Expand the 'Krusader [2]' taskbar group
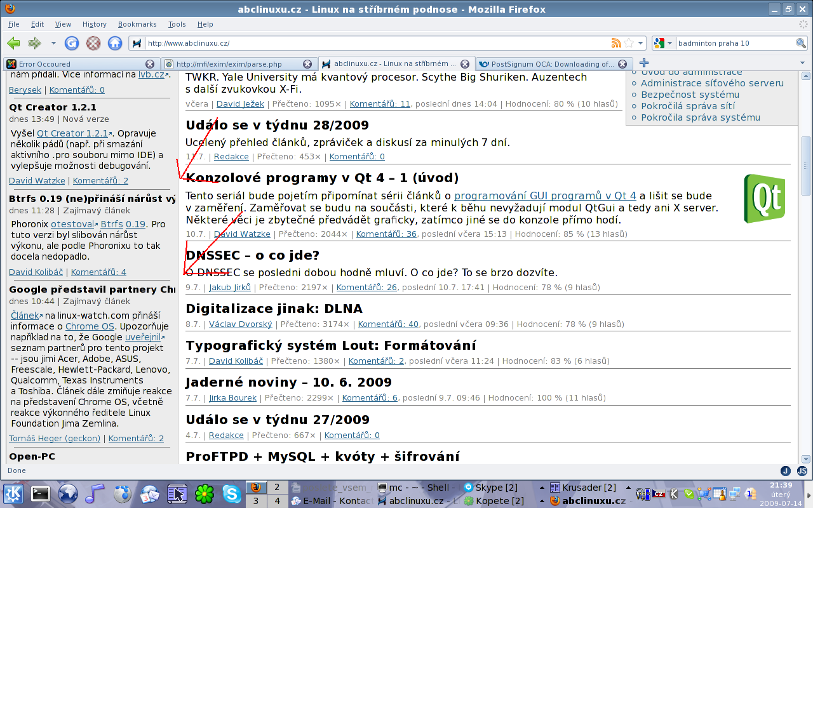Image resolution: width=813 pixels, height=711 pixels. click(590, 488)
